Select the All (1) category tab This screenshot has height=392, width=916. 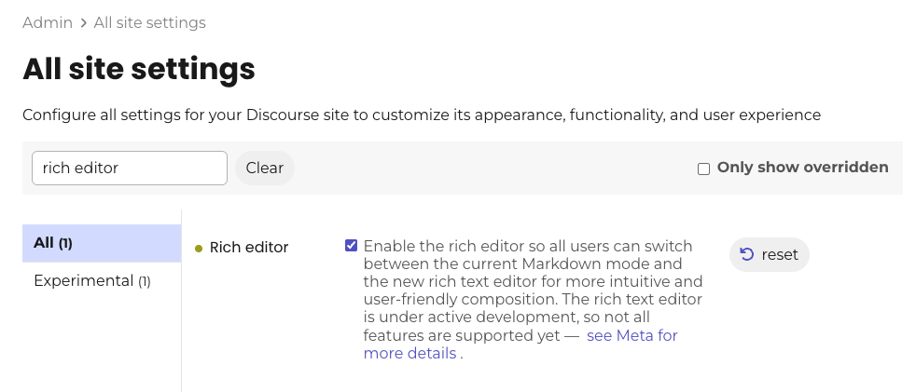point(102,243)
